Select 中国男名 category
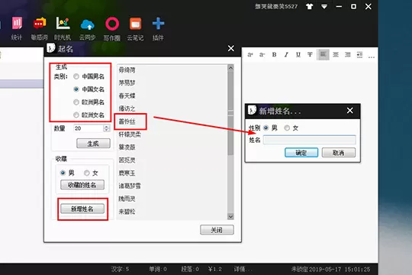Image resolution: width=412 pixels, height=275 pixels. click(89, 76)
